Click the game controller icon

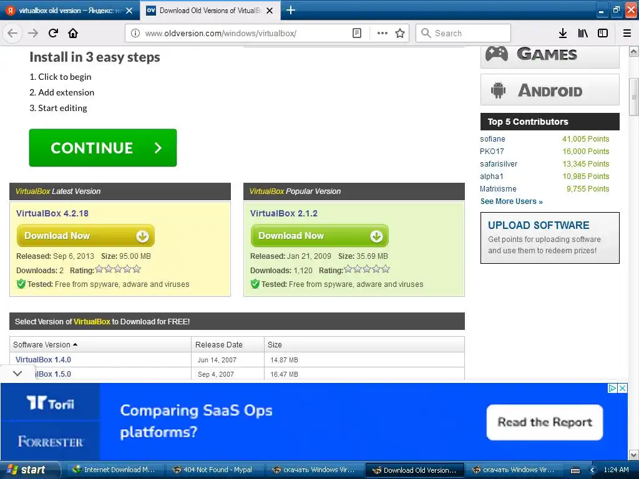(496, 54)
